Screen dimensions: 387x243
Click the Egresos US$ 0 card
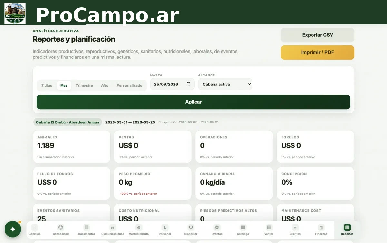point(315,147)
